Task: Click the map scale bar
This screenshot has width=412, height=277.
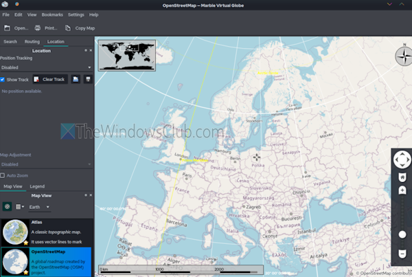Action: click(181, 269)
